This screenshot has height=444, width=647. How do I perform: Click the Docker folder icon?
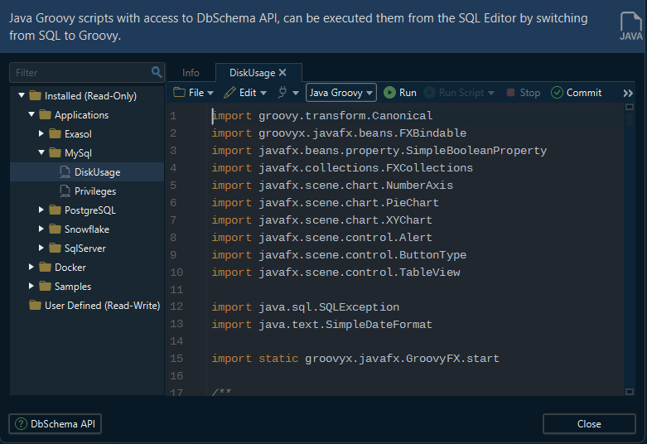click(45, 267)
